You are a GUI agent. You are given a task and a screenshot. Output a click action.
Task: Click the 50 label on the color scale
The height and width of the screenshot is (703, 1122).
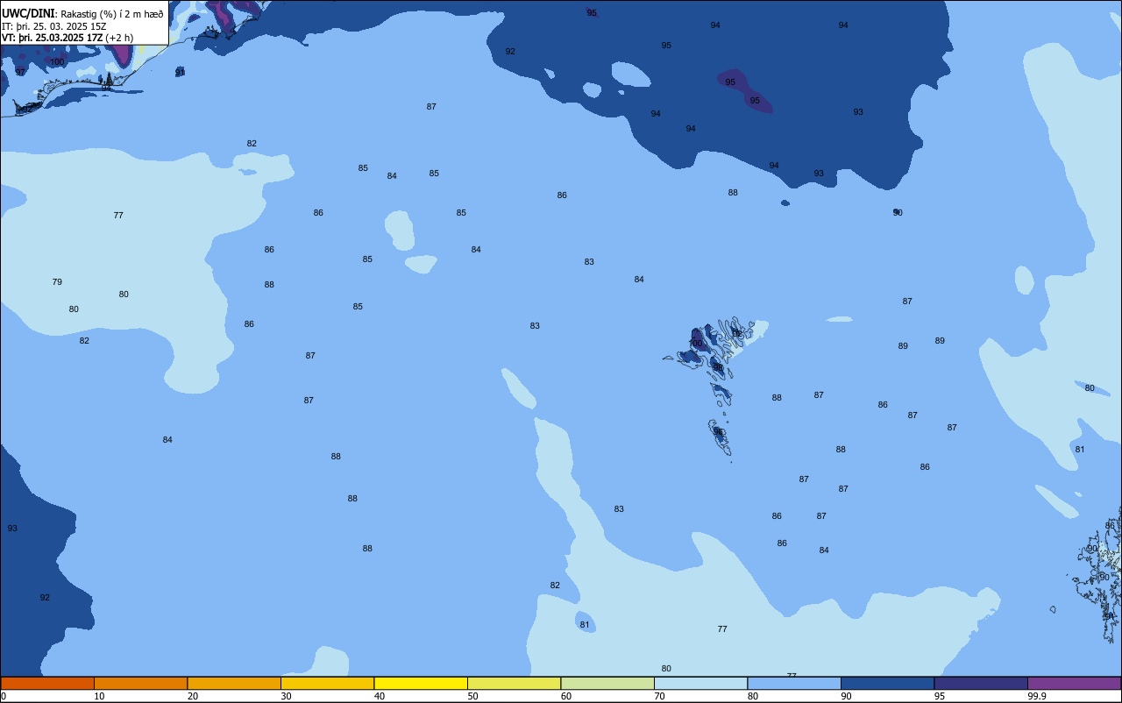pyautogui.click(x=472, y=696)
